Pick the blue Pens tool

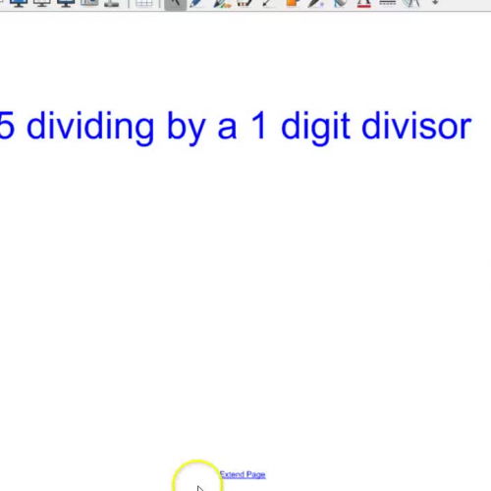click(196, 3)
